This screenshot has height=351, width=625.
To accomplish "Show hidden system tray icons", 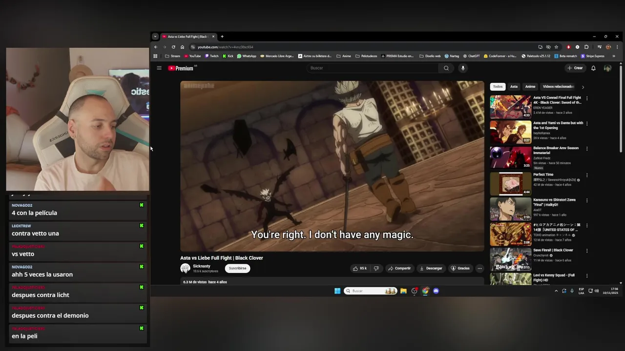I will pos(556,291).
